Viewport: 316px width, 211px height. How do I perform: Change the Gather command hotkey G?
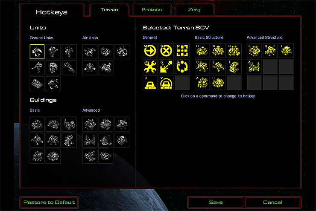(166, 66)
